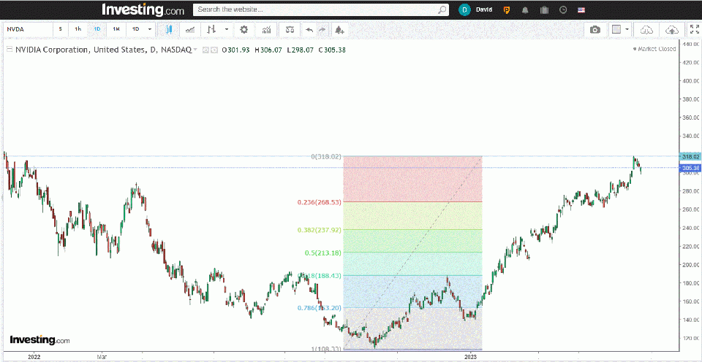The height and width of the screenshot is (362, 702).
Task: Select the 0.5(213.18) Fibonacci level
Action: pyautogui.click(x=323, y=253)
